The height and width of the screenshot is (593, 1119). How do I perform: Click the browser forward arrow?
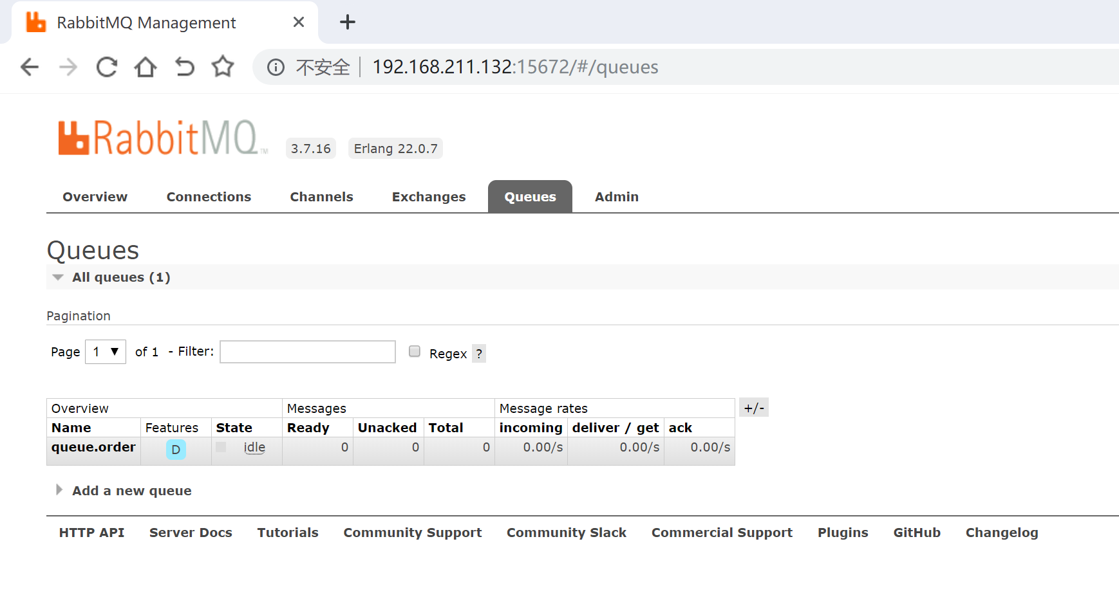click(x=68, y=67)
